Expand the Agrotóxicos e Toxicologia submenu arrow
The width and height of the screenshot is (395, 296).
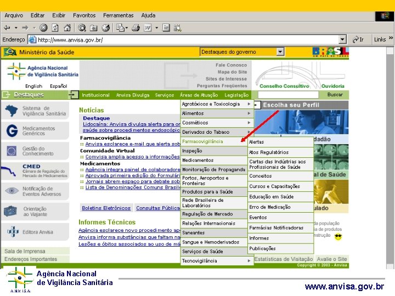(249, 104)
